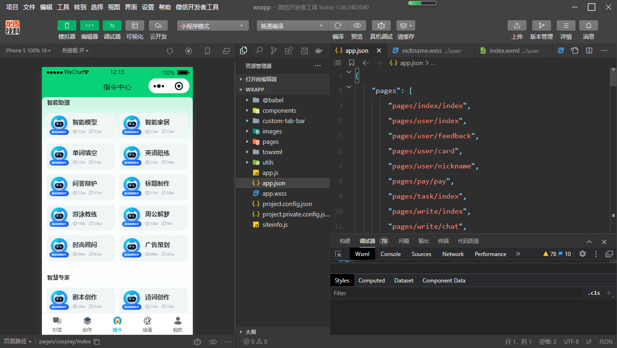Open the Performance tab in debugger

point(490,254)
